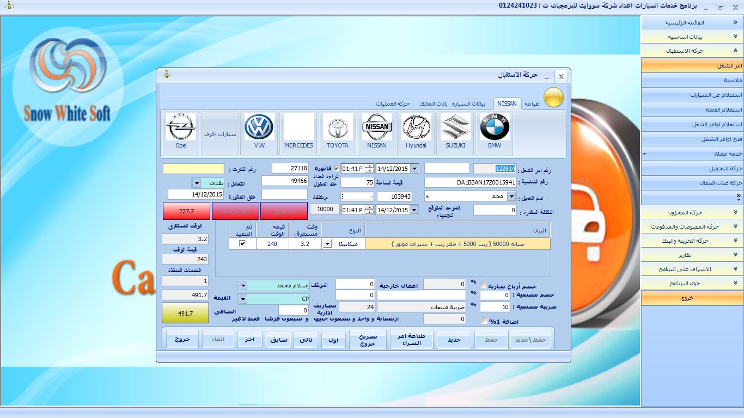
Task: Click the chassis number input field
Action: click(x=469, y=182)
